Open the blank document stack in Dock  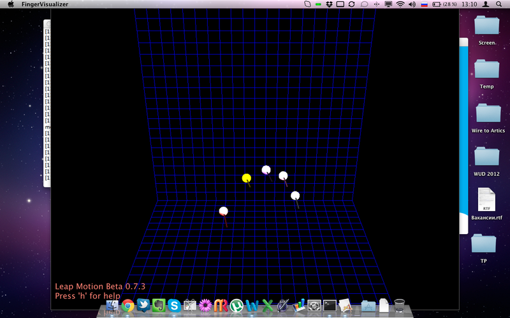[384, 306]
